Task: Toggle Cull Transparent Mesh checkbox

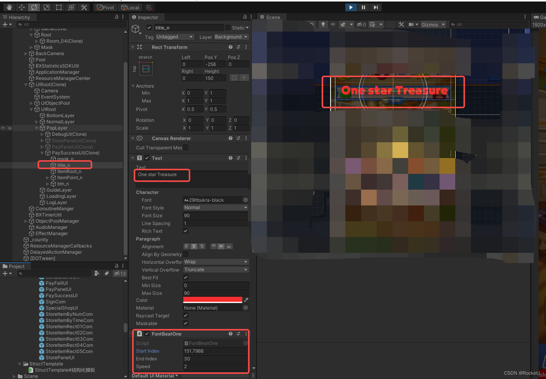Action: [x=186, y=147]
